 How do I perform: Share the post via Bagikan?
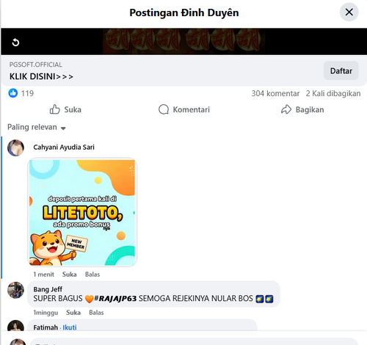tap(302, 109)
